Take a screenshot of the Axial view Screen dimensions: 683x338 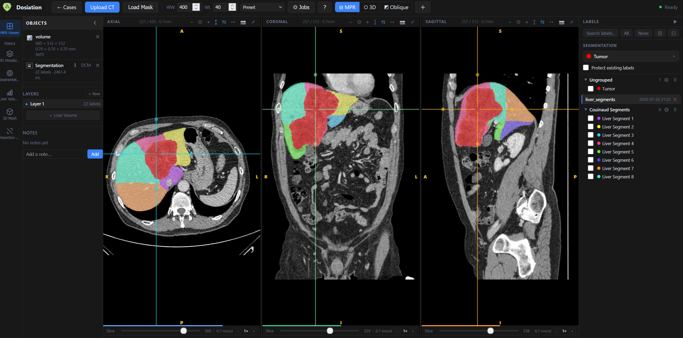[x=243, y=22]
